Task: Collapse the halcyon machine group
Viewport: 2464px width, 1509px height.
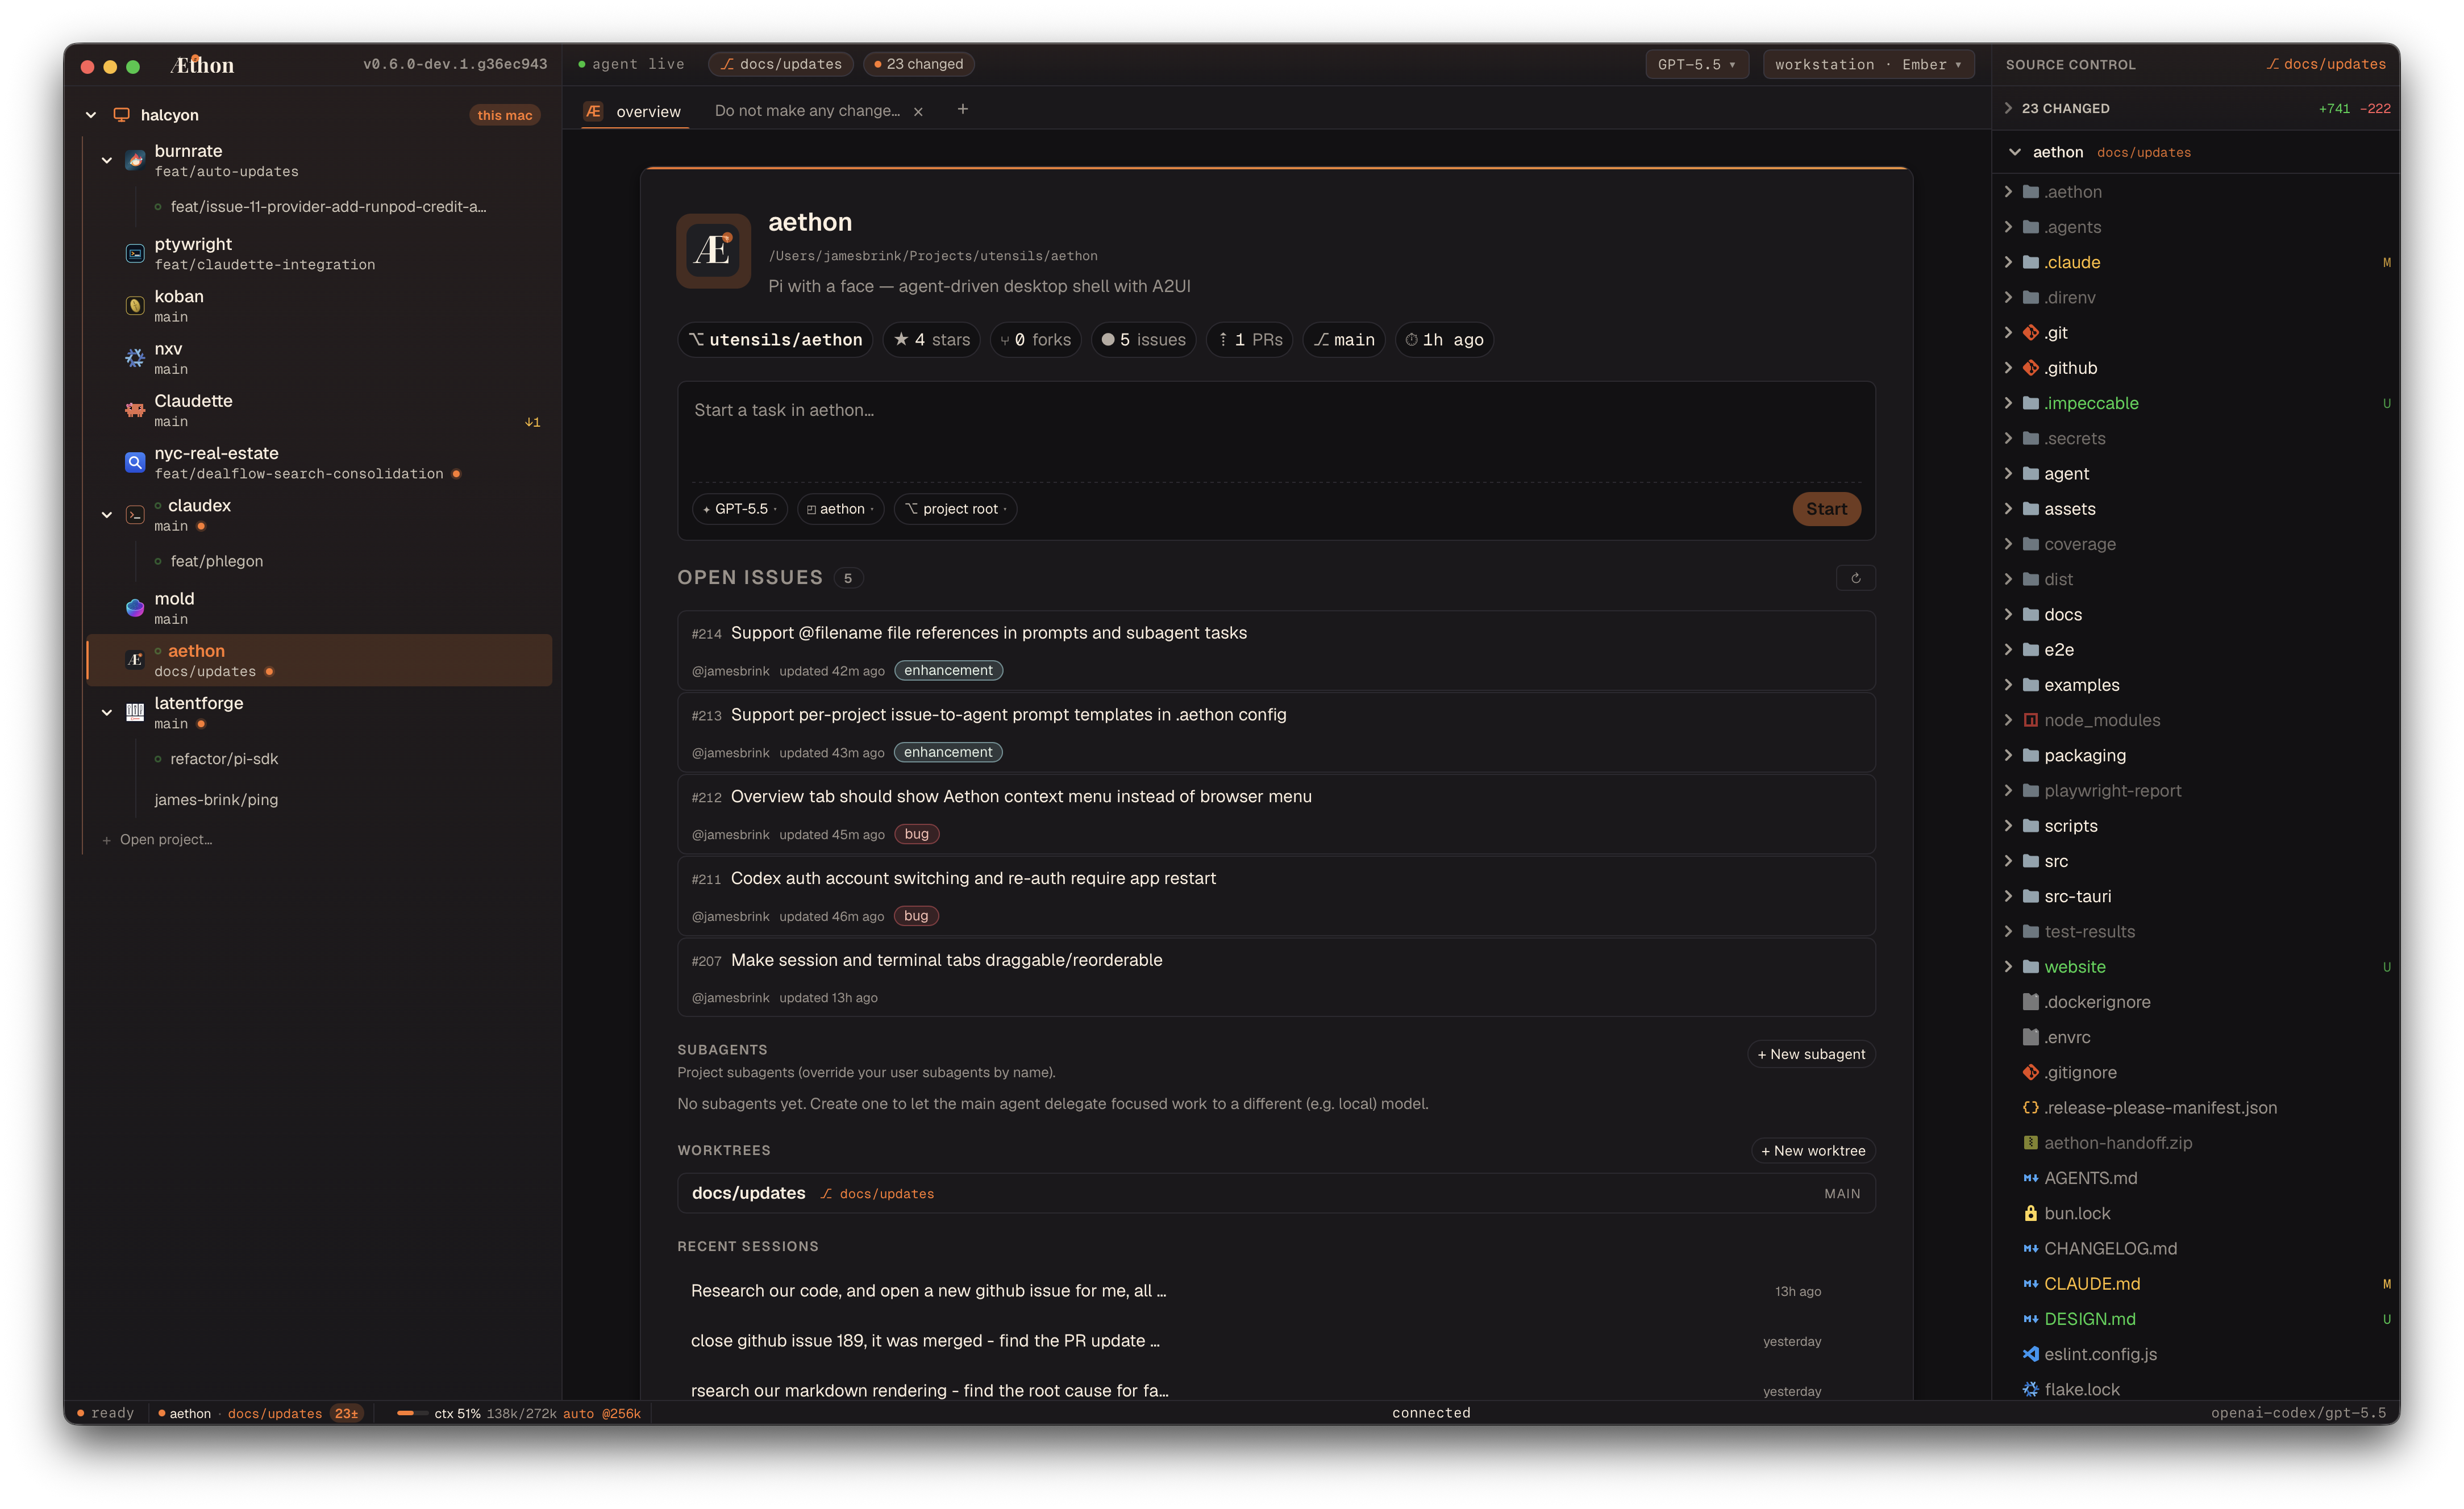Action: tap(91, 115)
